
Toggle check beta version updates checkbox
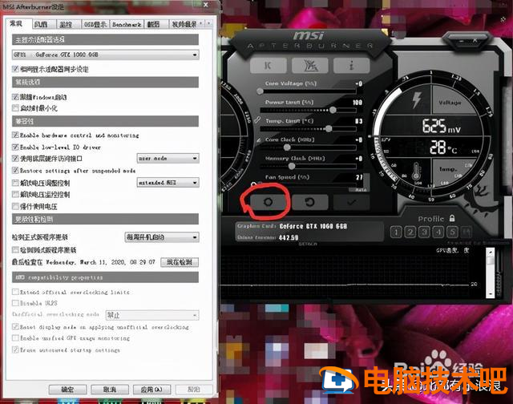pos(15,250)
